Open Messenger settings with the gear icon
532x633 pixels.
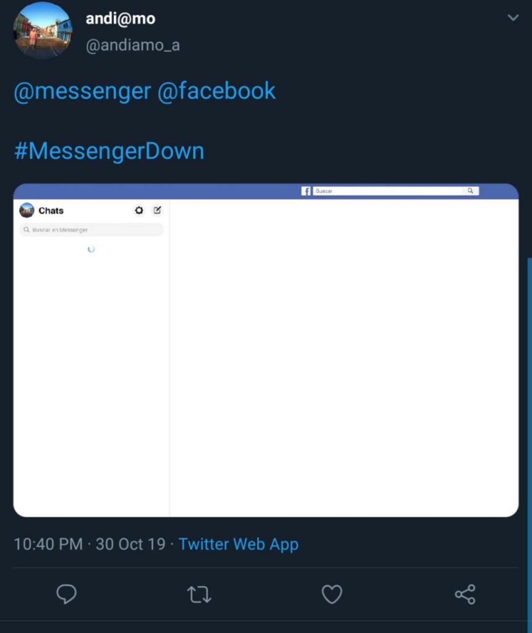coord(139,210)
